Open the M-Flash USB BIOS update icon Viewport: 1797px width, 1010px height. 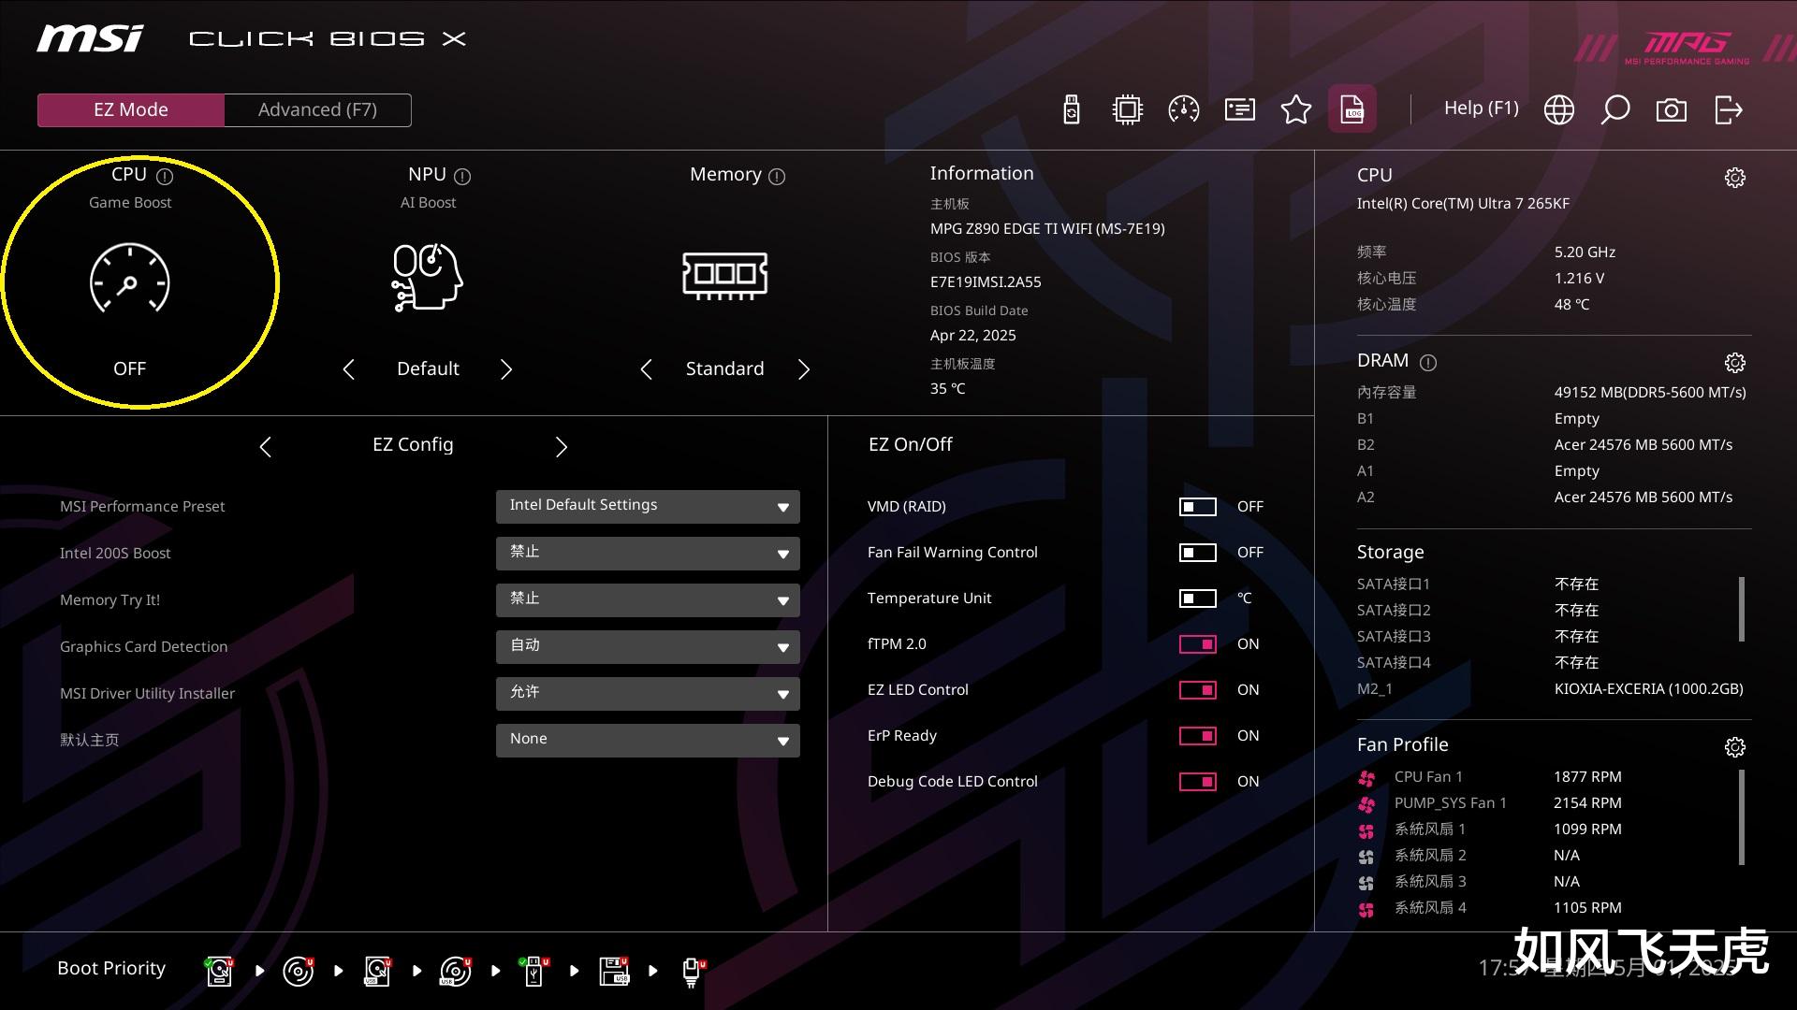pyautogui.click(x=1072, y=109)
